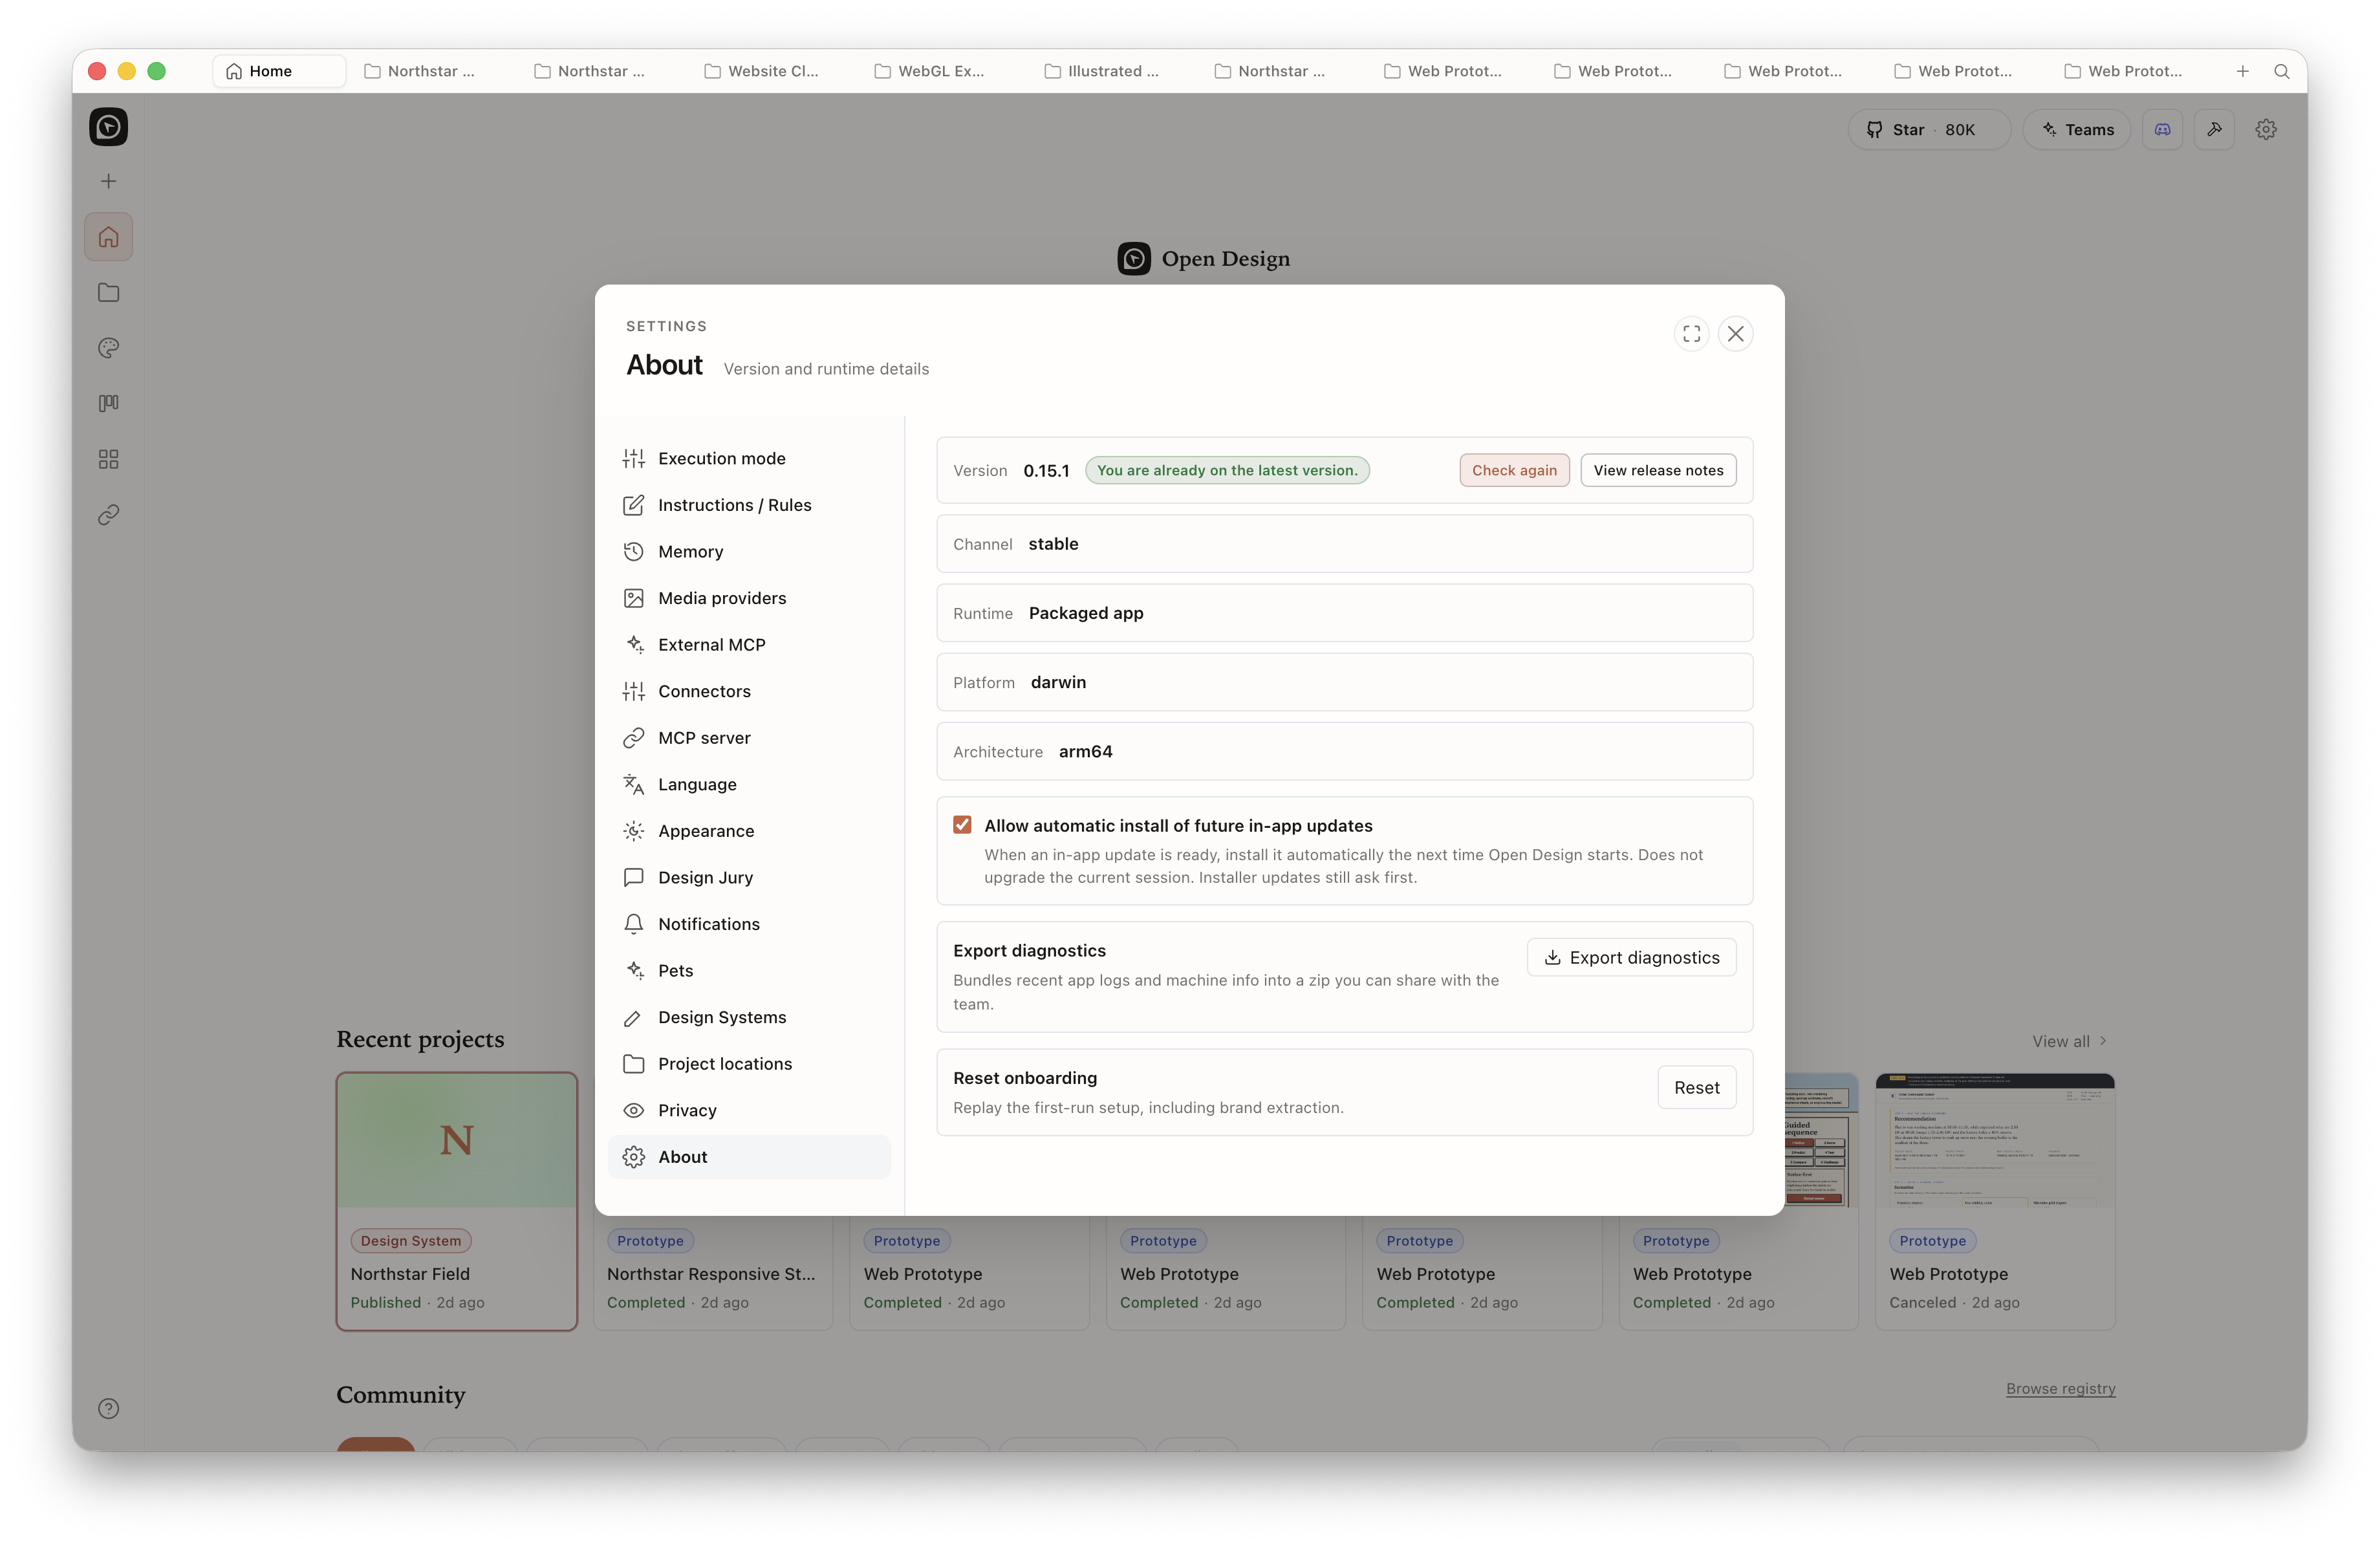
Task: Open Privacy settings section
Action: pos(748,1110)
